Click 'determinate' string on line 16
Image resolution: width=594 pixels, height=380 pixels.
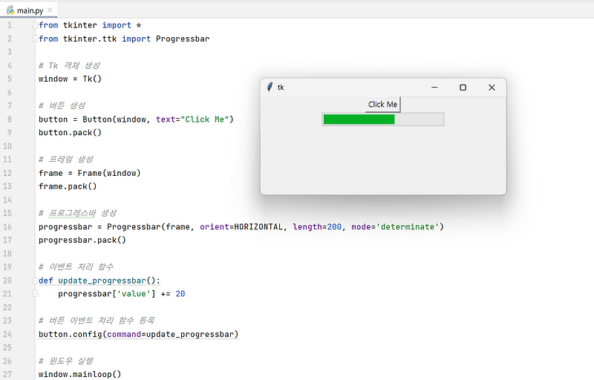(408, 226)
